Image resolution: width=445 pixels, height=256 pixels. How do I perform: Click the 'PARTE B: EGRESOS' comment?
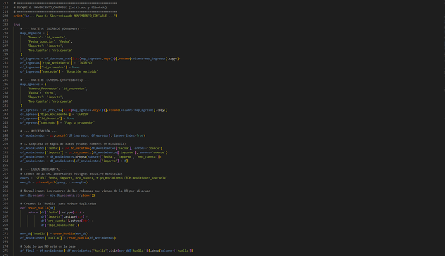coord(55,80)
